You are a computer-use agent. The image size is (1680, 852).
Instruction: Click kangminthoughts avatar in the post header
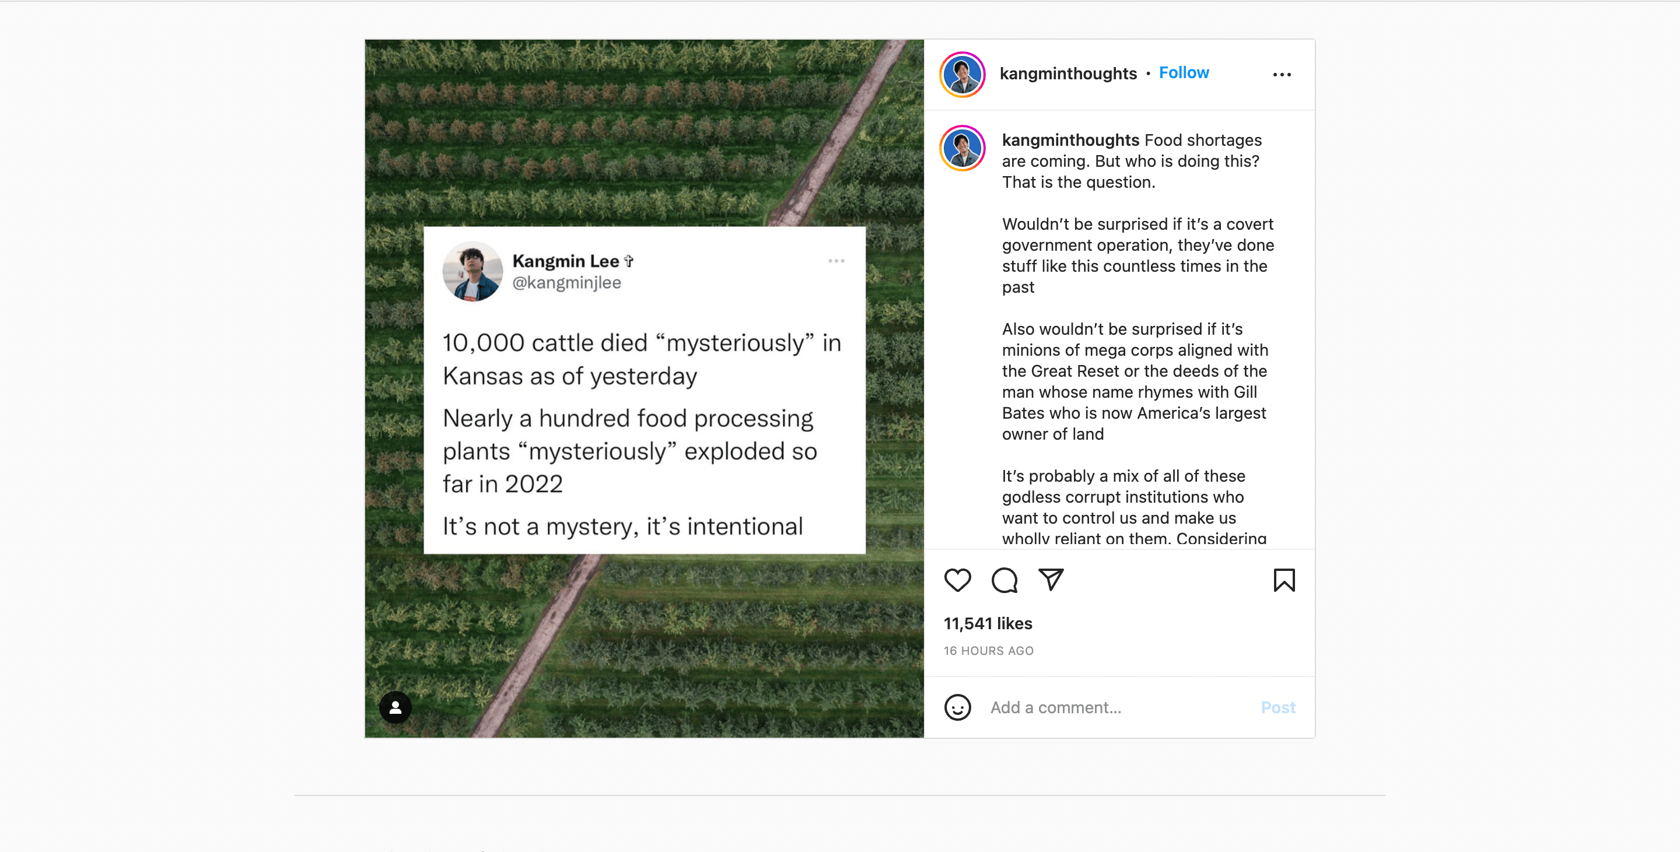click(961, 73)
